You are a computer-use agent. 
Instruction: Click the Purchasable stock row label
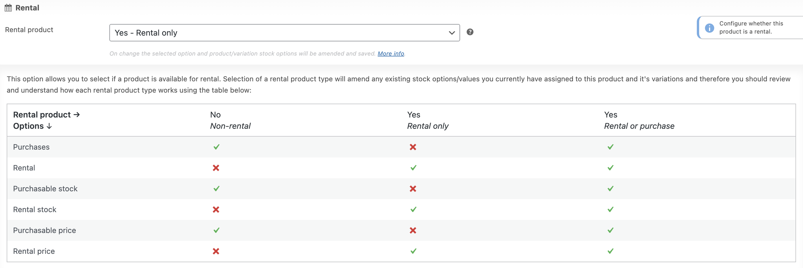coord(45,188)
